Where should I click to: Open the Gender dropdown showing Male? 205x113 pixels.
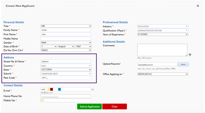tap(66, 43)
